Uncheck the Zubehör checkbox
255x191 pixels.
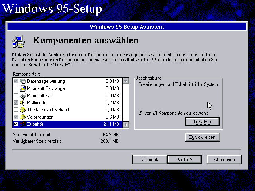(16, 124)
